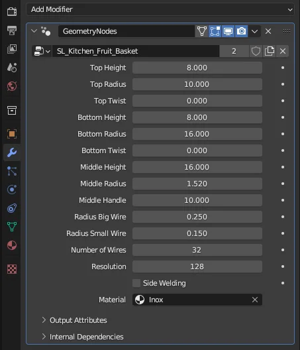Open the Render properties tab
Viewport: 300px width, 350px height.
(x=12, y=11)
